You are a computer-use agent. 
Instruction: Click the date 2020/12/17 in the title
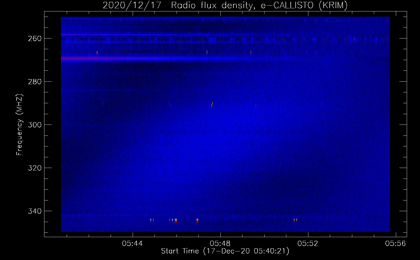click(x=132, y=5)
